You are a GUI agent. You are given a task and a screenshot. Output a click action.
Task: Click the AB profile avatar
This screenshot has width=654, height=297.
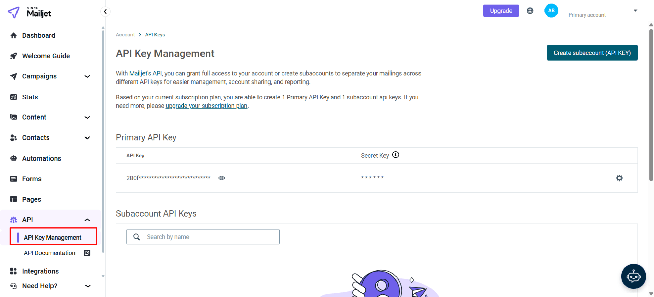point(551,11)
